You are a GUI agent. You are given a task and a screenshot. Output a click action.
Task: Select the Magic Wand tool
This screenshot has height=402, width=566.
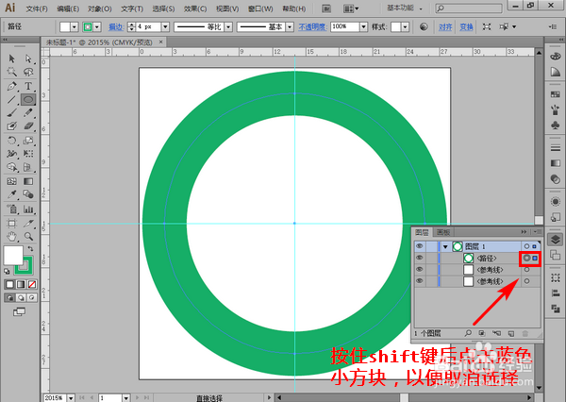point(12,72)
